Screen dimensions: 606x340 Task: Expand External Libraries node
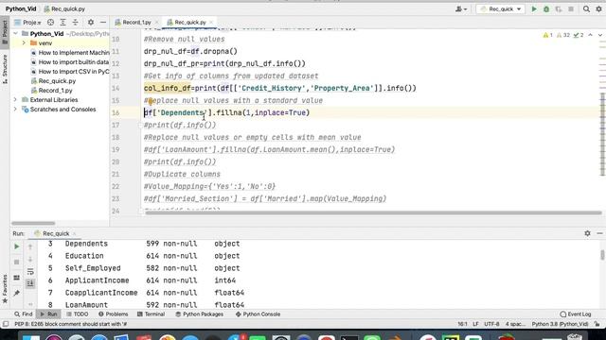coord(15,100)
